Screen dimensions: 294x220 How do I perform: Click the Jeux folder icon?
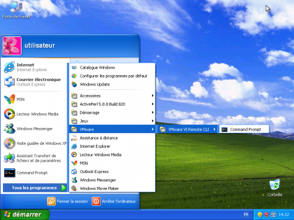click(x=74, y=121)
